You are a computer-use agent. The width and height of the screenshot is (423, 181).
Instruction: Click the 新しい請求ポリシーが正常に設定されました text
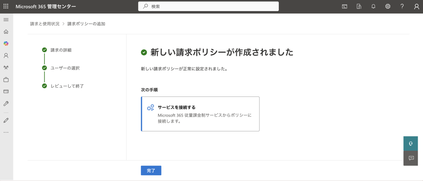(x=184, y=69)
